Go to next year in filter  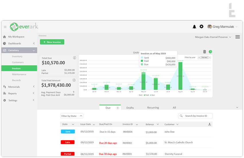pos(210,57)
